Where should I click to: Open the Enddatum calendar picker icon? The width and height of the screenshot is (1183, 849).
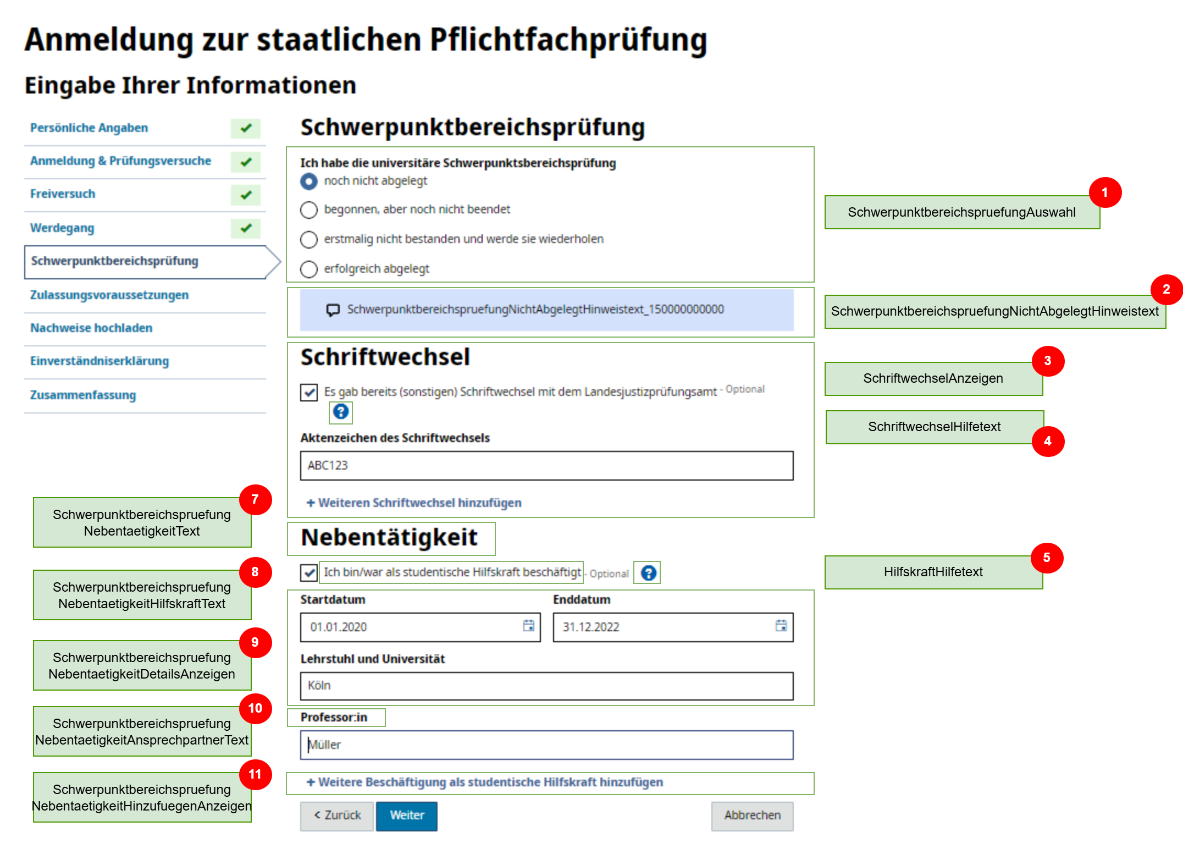point(781,626)
